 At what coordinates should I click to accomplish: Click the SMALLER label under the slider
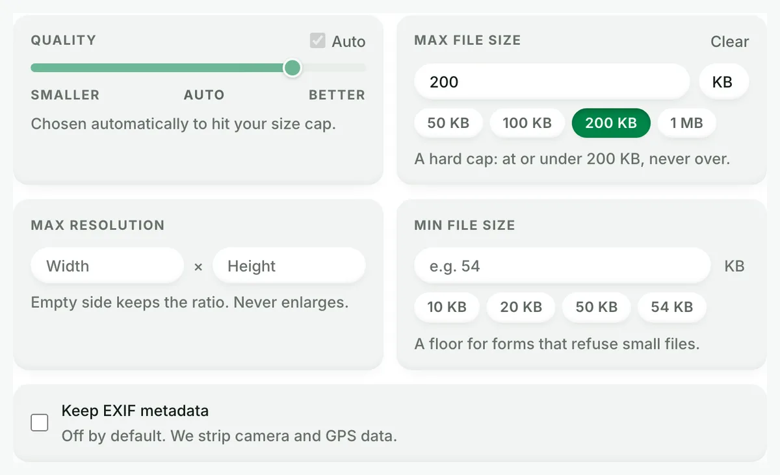click(x=65, y=95)
